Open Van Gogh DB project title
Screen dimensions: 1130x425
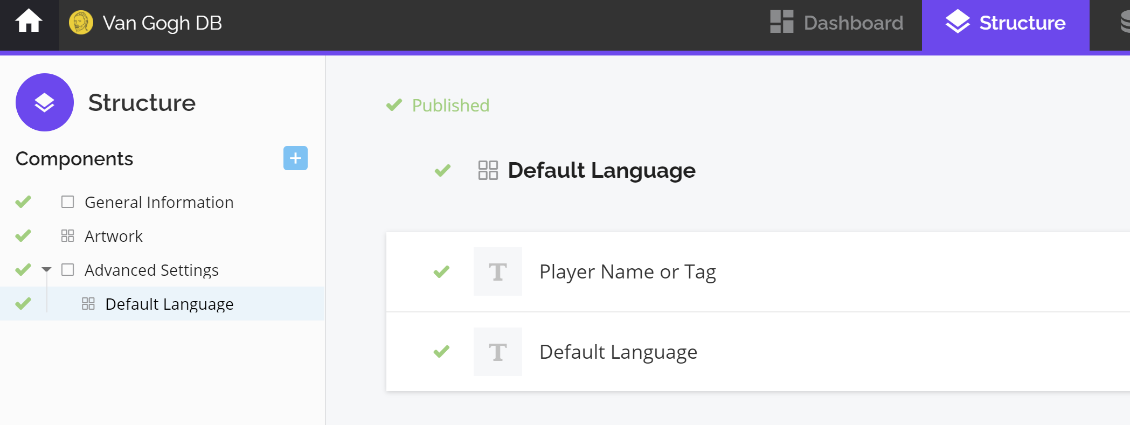tap(162, 23)
